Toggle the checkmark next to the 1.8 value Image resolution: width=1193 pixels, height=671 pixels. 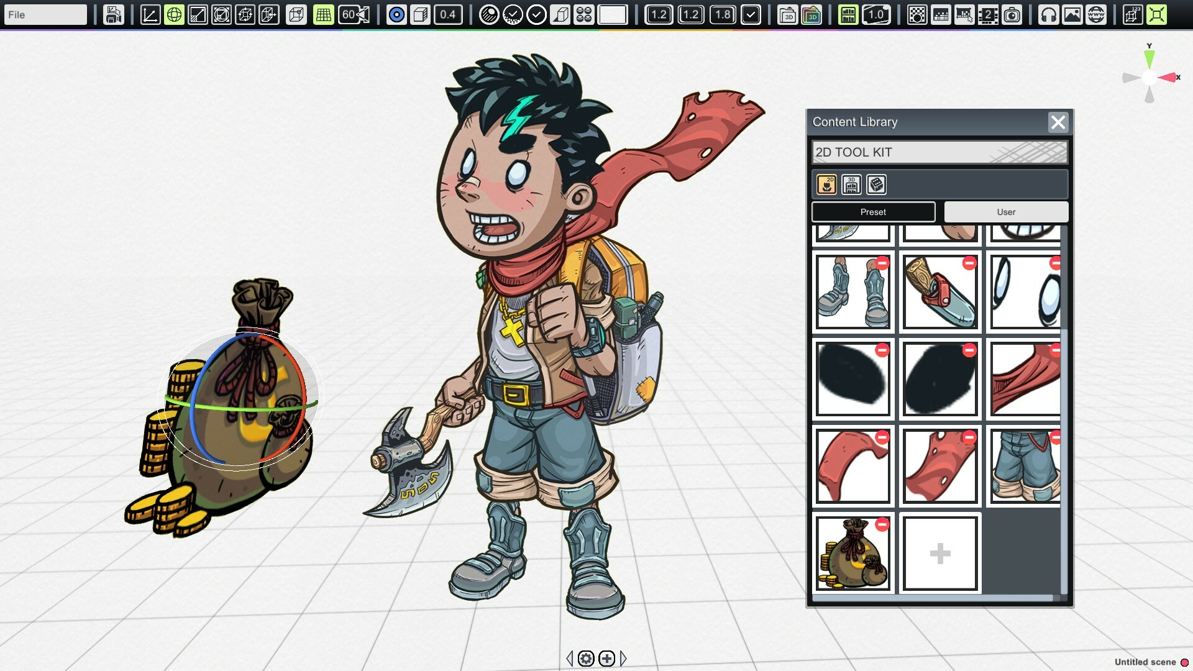point(751,14)
